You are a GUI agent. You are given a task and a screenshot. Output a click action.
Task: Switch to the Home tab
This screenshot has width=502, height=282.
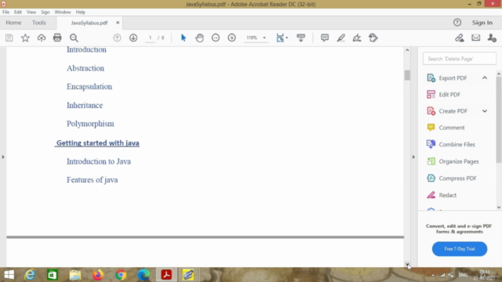tap(13, 23)
